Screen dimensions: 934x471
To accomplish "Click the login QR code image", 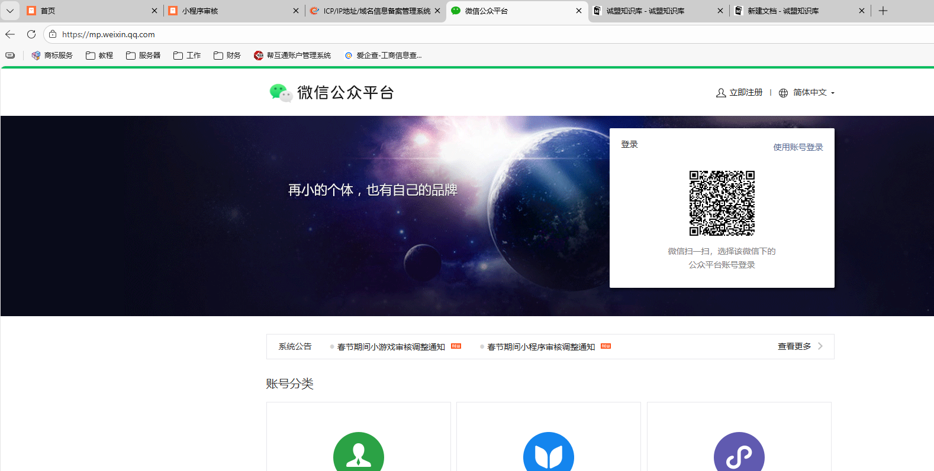I will (x=722, y=203).
